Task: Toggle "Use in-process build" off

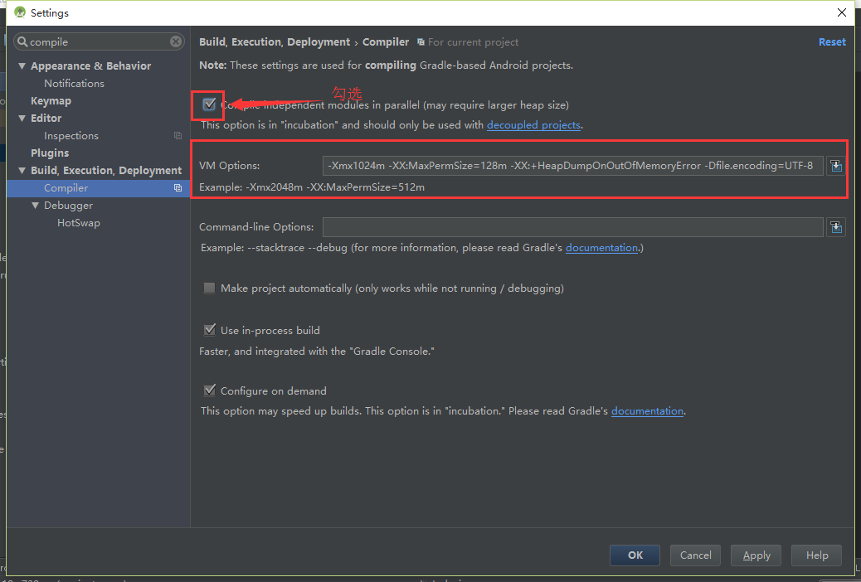Action: (x=209, y=329)
